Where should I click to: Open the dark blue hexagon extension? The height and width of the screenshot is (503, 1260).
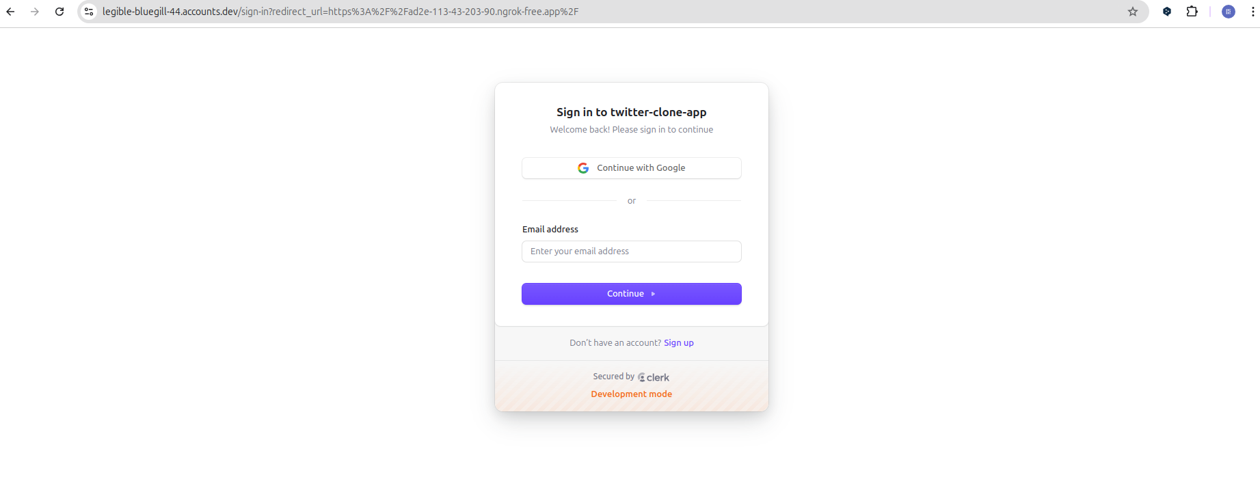(x=1167, y=12)
